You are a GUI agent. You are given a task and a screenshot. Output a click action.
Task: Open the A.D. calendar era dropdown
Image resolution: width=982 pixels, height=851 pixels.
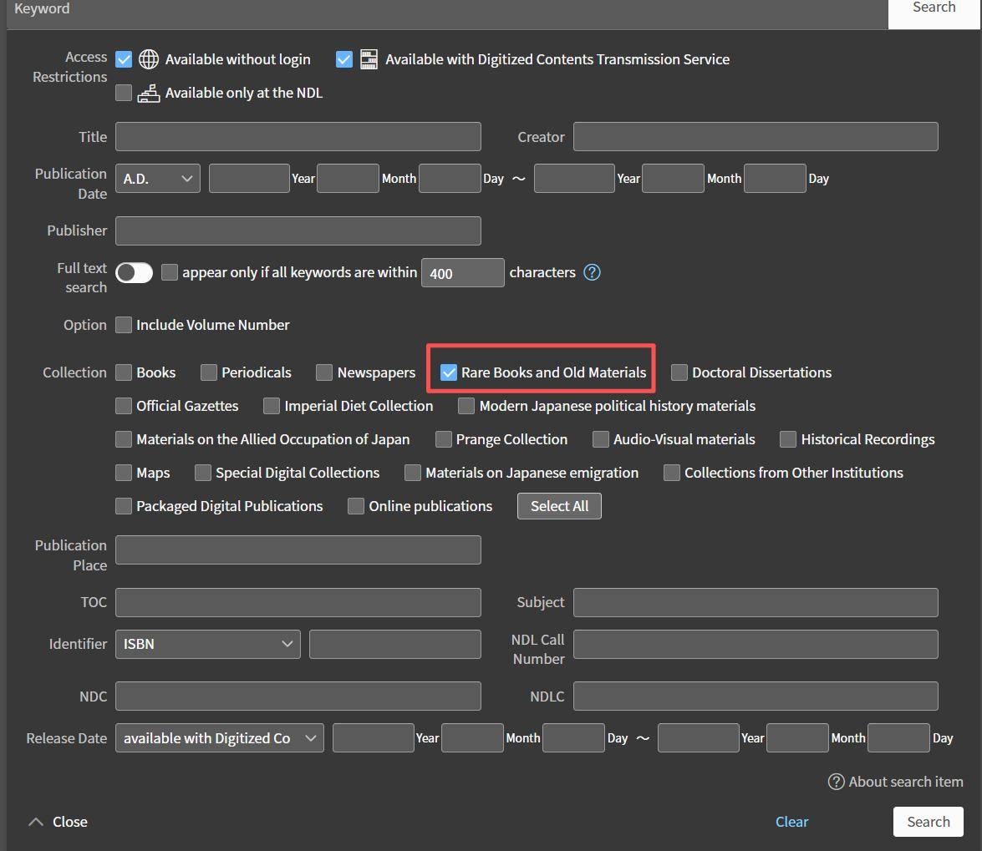(158, 179)
